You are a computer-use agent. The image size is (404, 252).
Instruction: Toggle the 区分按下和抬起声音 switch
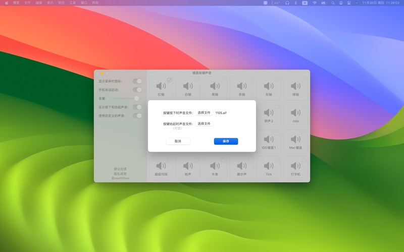point(137,107)
